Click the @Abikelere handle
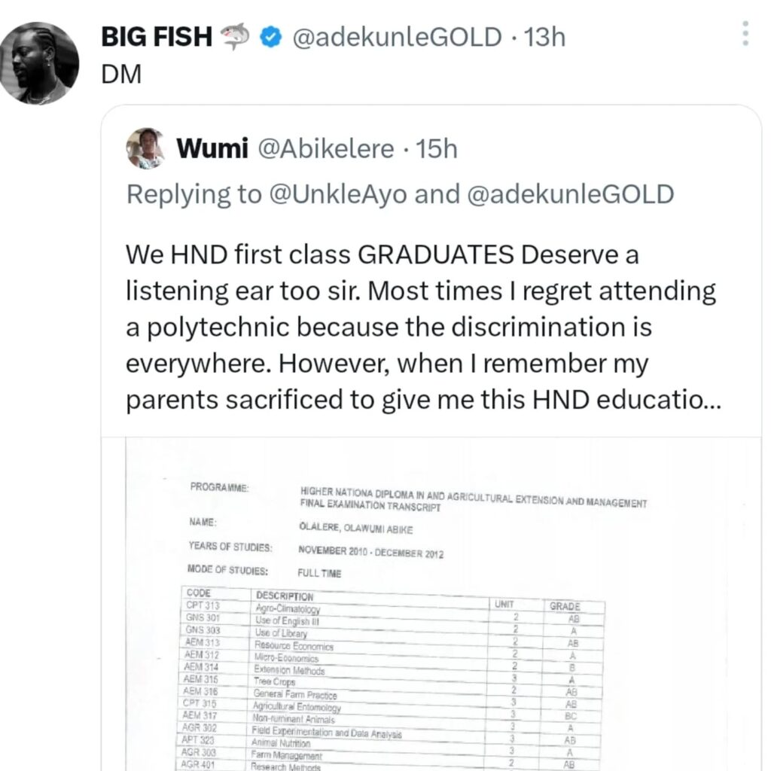 click(x=325, y=149)
